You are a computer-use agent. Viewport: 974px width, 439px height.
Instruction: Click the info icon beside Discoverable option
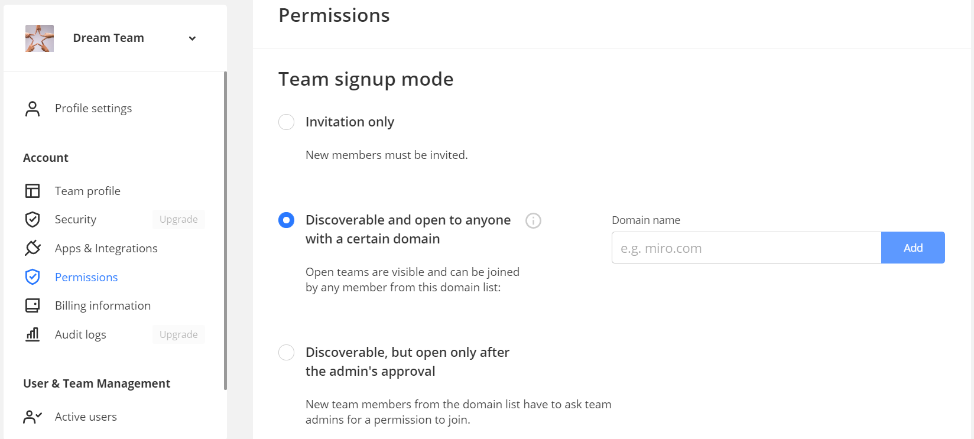[533, 220]
